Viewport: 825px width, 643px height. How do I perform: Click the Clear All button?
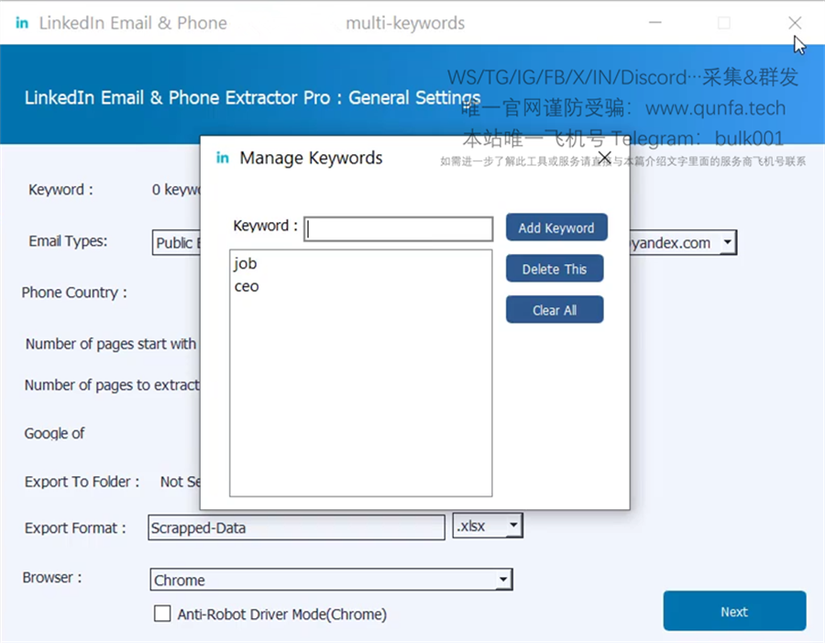click(555, 310)
